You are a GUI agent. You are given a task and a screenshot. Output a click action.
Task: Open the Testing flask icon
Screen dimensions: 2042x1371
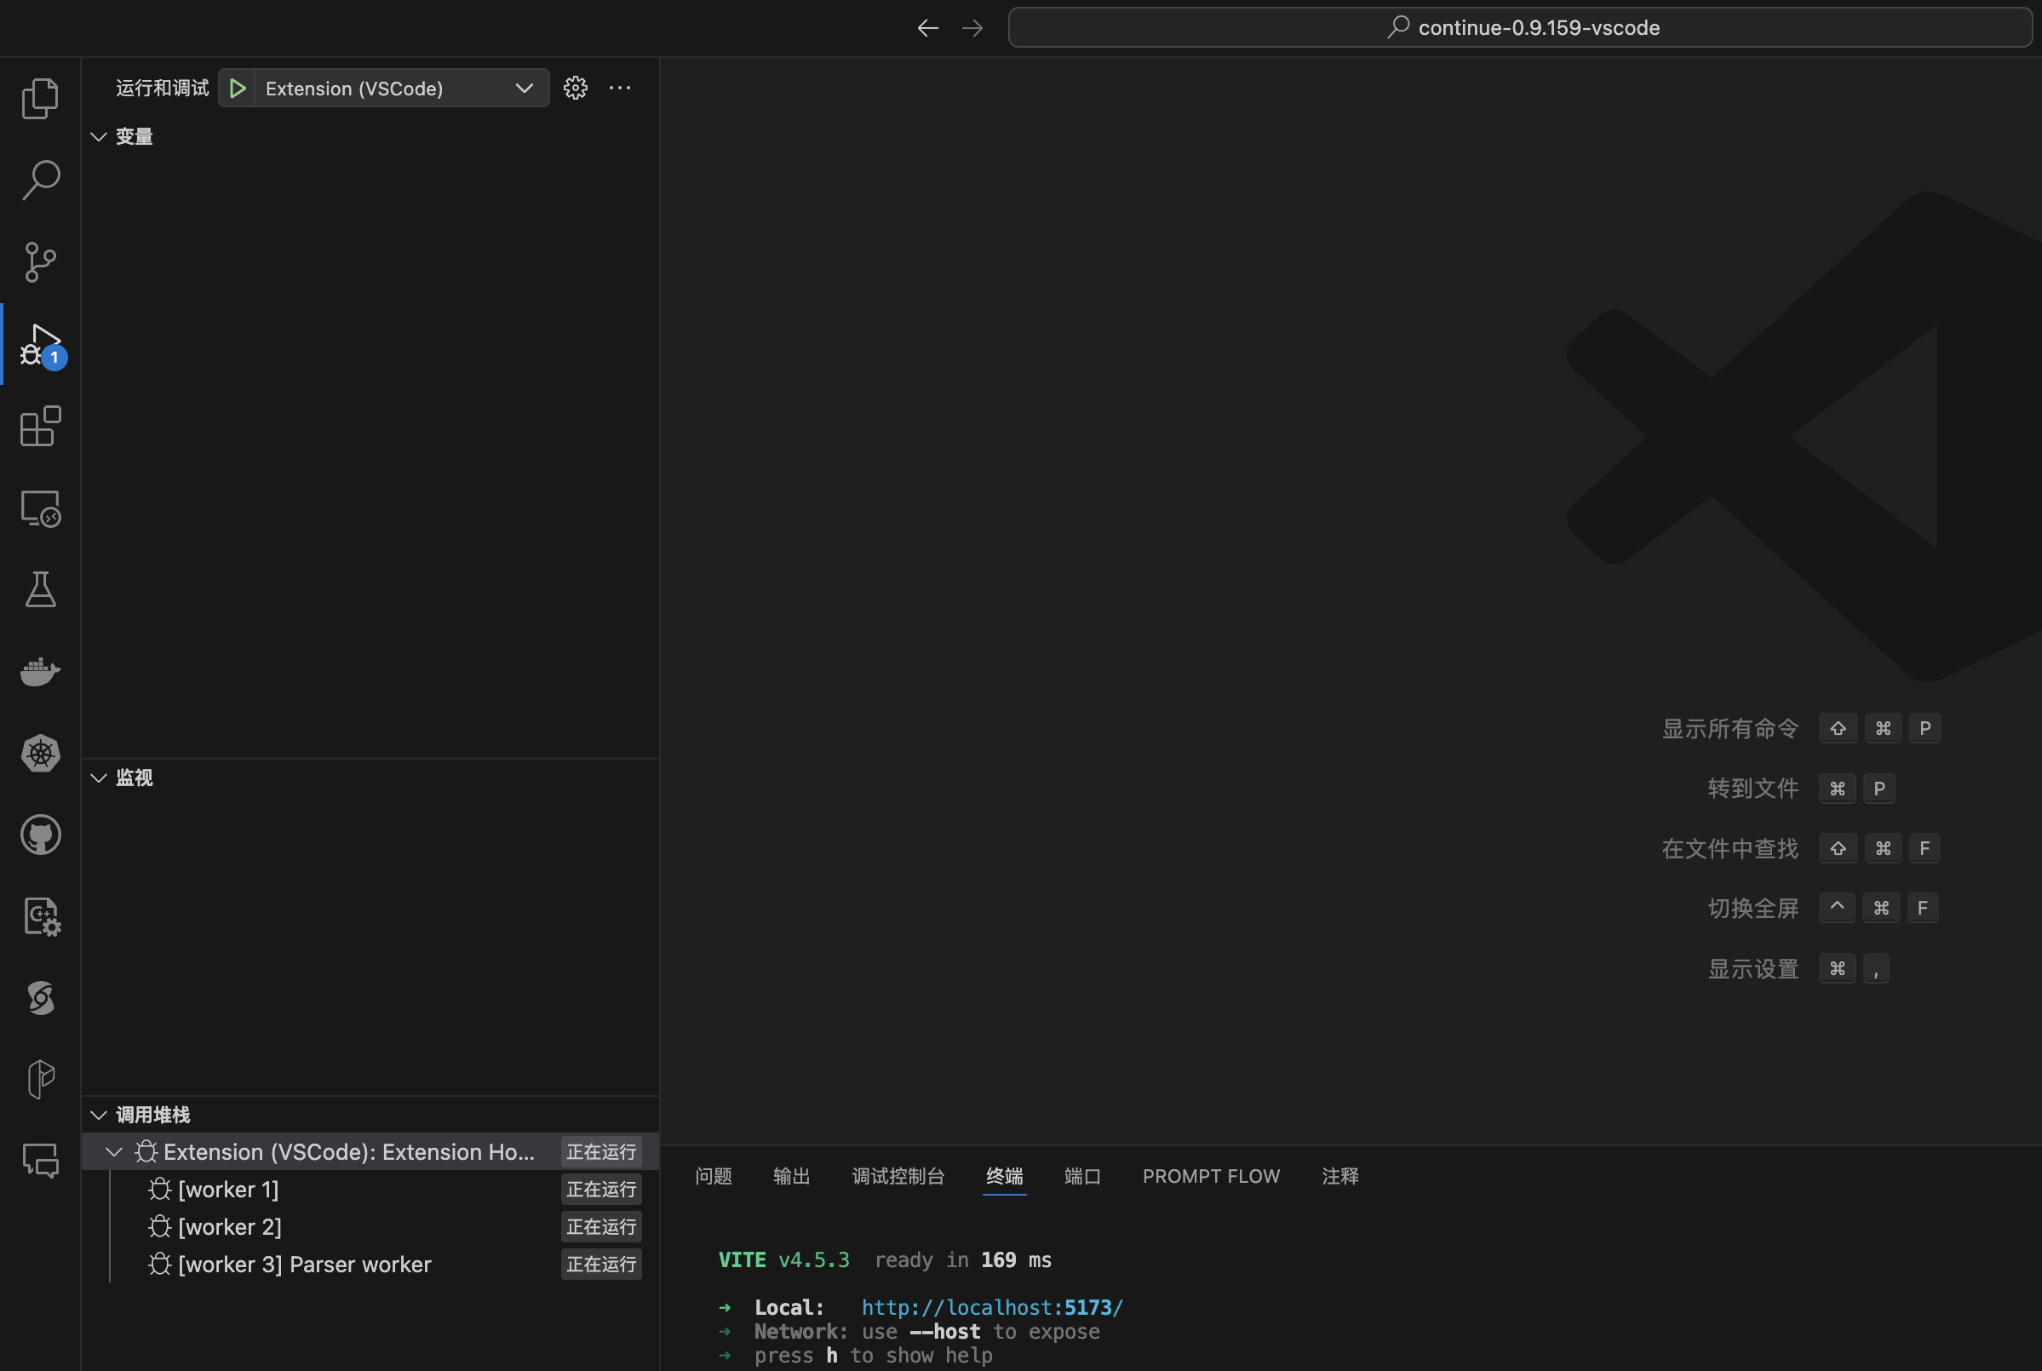pyautogui.click(x=40, y=589)
